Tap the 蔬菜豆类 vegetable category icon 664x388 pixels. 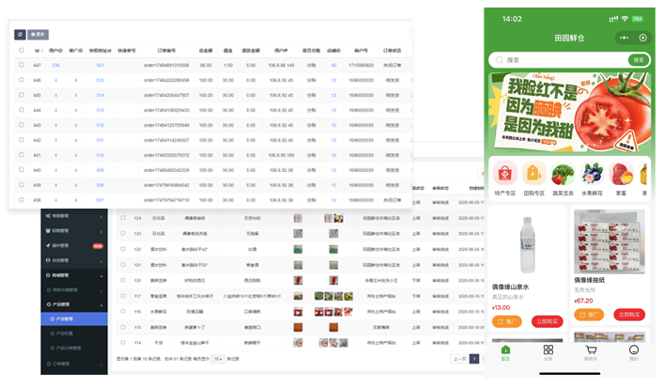564,174
